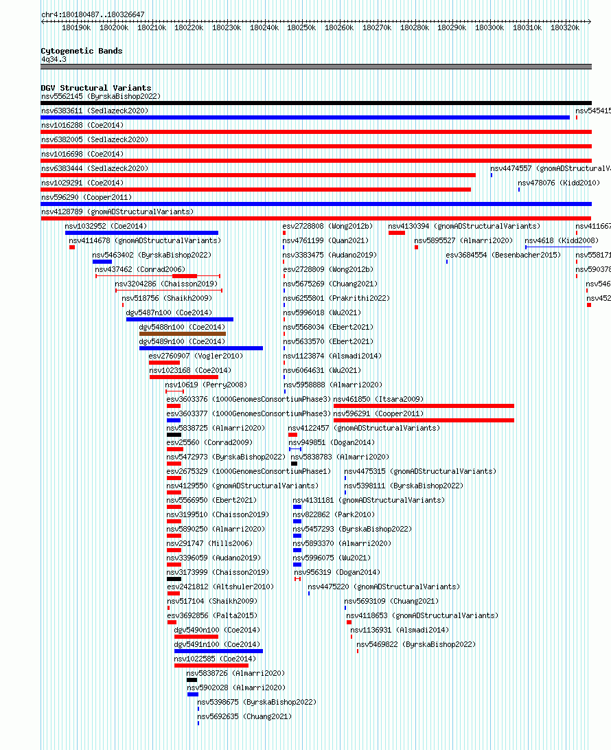This screenshot has height=750, width=611.
Task: Open nsv5895527 (Almarri2020) variant
Action: pos(463,240)
